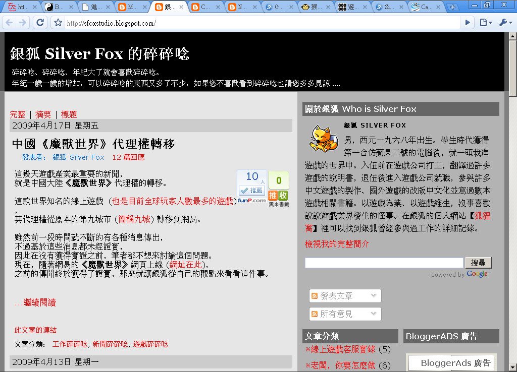Viewport: 517px width, 372px height.
Task: Open the red link '也是目前全球玩家人數最多的遊戲'
Action: [x=173, y=201]
